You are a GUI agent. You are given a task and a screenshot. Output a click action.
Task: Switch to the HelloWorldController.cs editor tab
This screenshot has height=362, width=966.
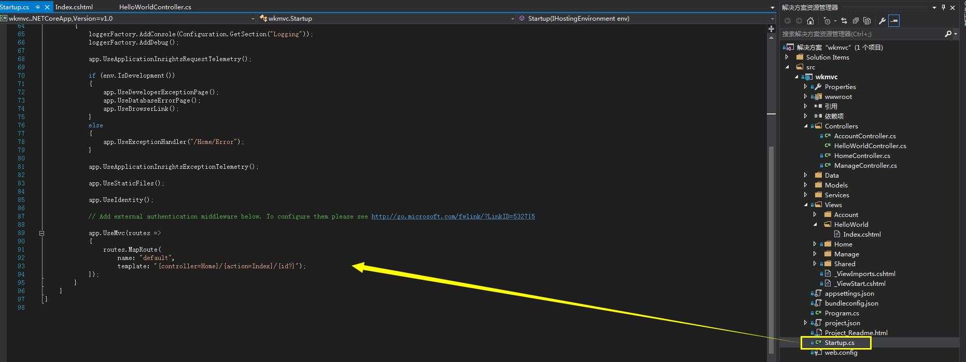click(155, 7)
